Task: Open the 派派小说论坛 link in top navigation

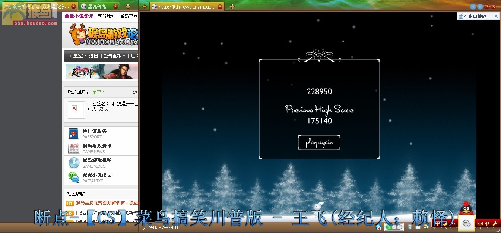Action: [x=79, y=16]
